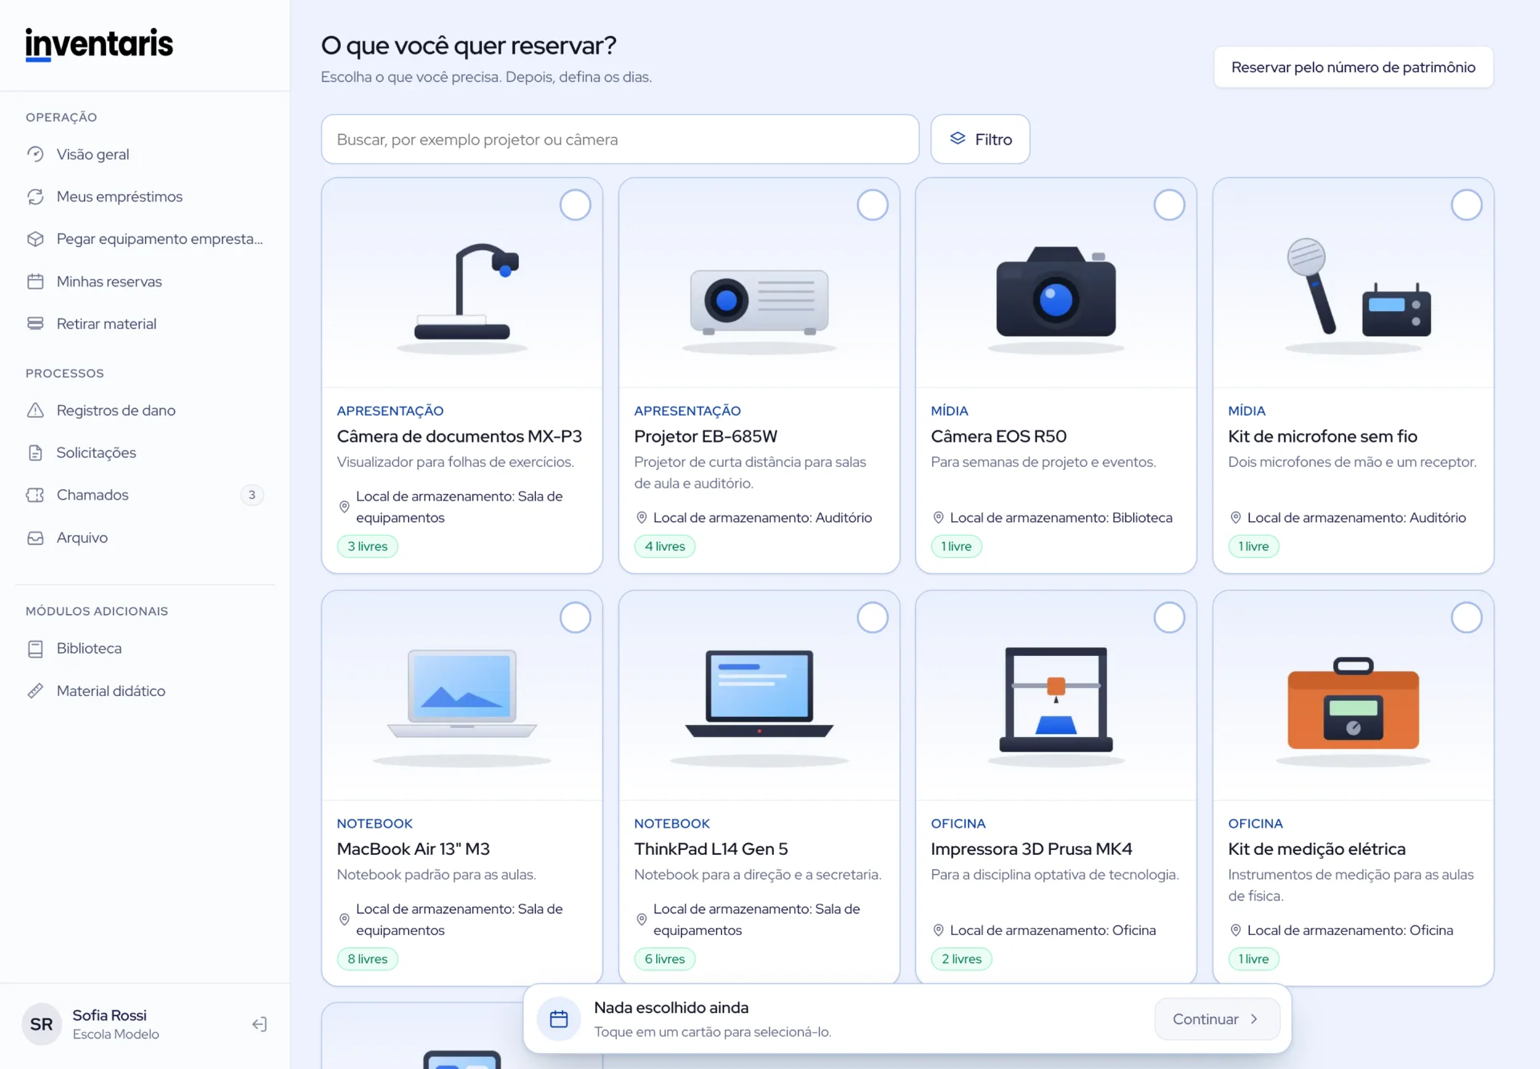Select the Câmera de documentos MX-P3 card circle

(575, 205)
